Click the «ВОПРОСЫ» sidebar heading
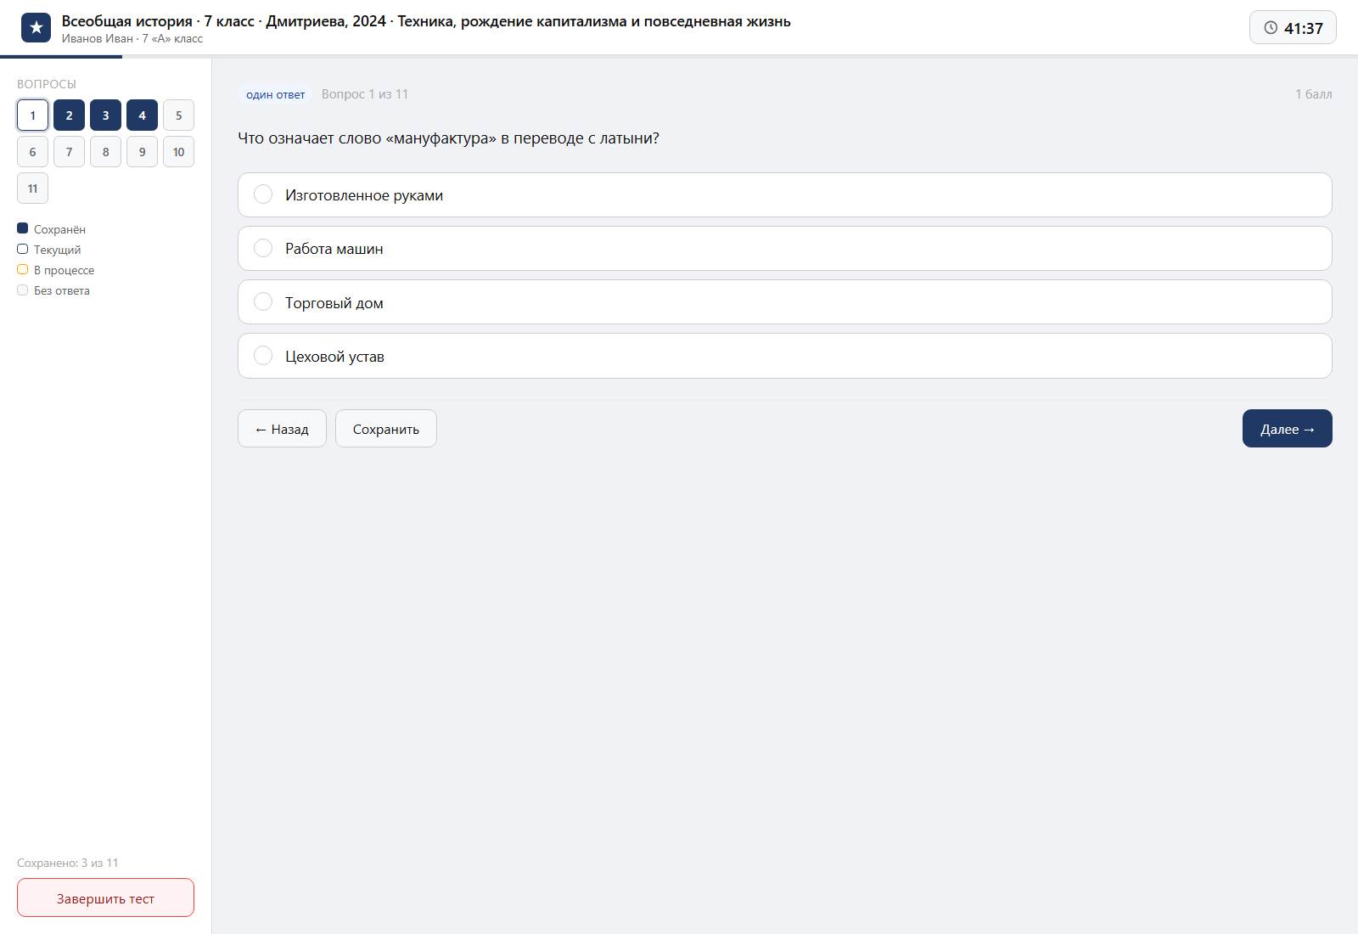The width and height of the screenshot is (1358, 934). 47,84
